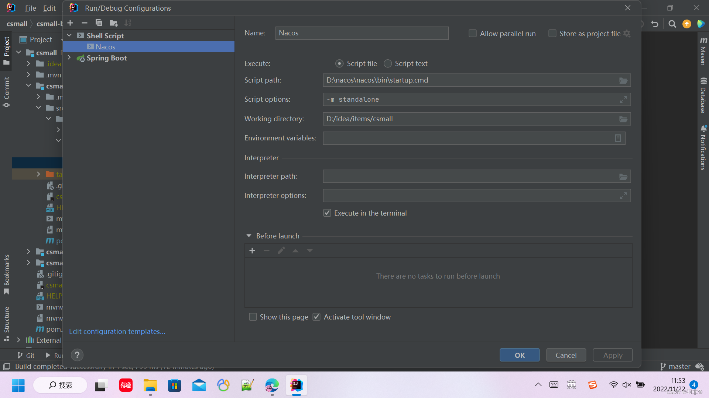The width and height of the screenshot is (709, 398).
Task: Click Apply button
Action: coord(613,355)
